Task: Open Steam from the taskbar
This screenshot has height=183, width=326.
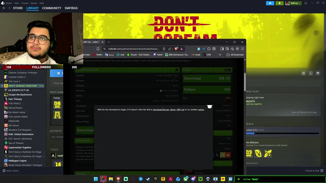Action: coord(148,179)
